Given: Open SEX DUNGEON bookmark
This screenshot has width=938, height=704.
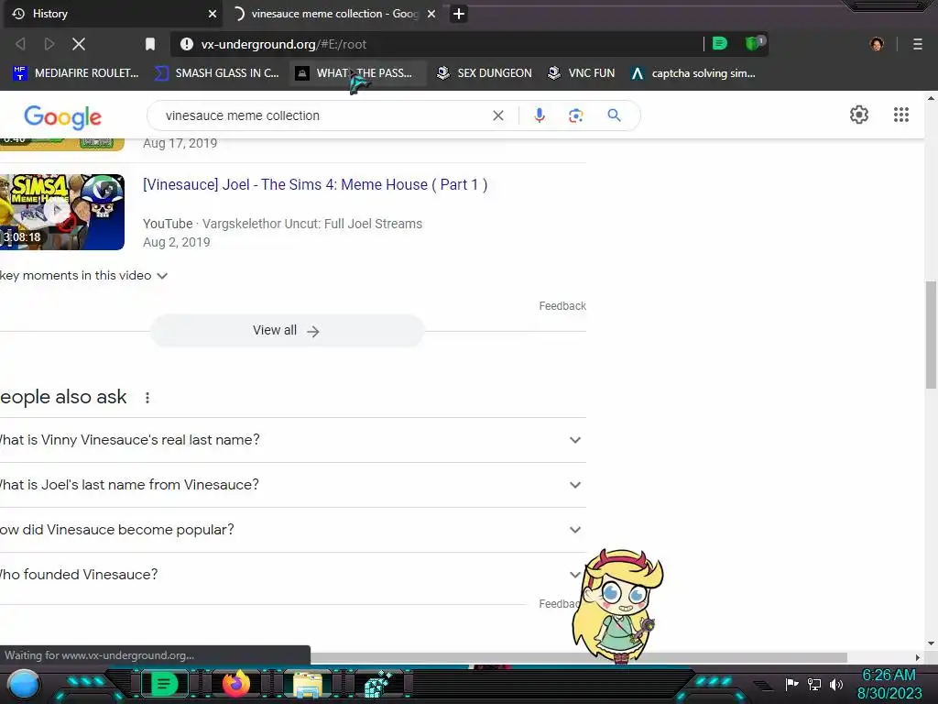Looking at the screenshot, I should [x=484, y=73].
